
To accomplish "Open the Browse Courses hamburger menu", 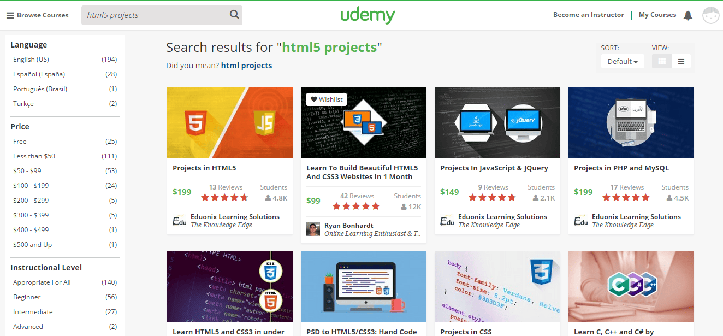I will click(37, 15).
